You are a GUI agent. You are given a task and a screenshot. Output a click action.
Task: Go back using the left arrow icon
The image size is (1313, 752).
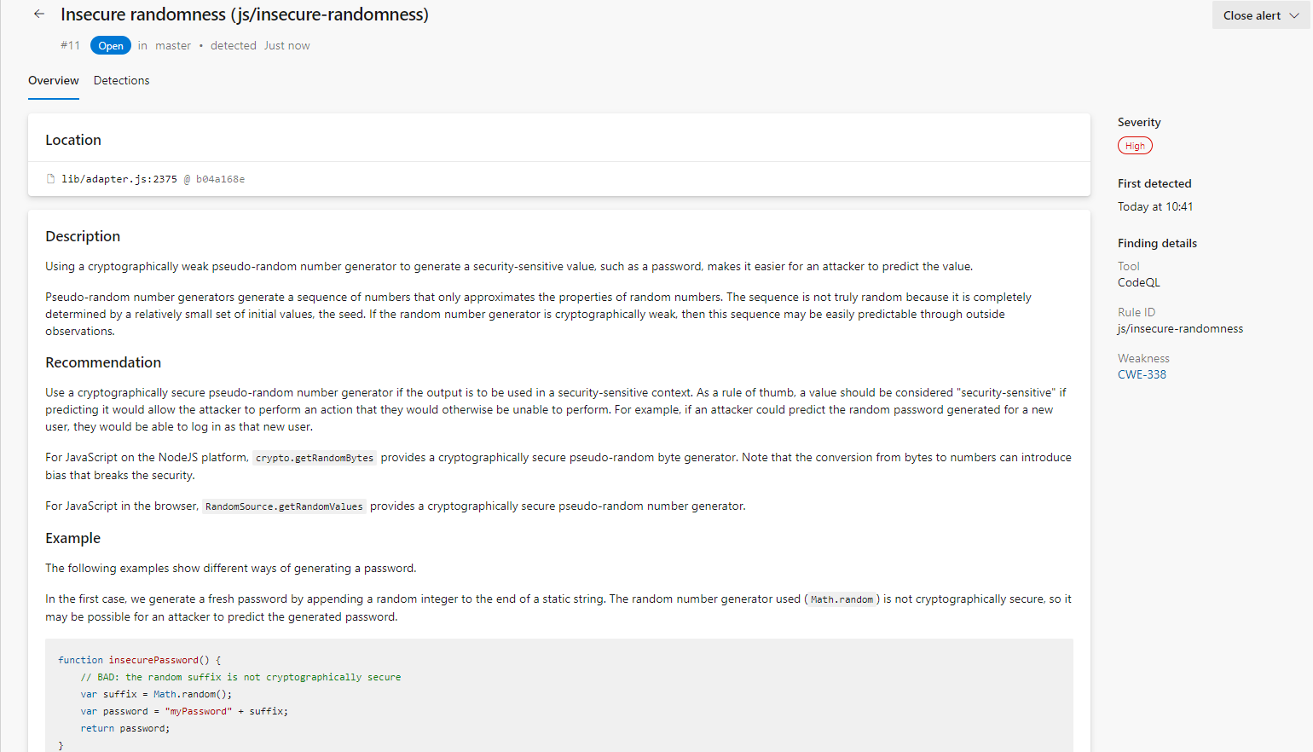pyautogui.click(x=39, y=14)
